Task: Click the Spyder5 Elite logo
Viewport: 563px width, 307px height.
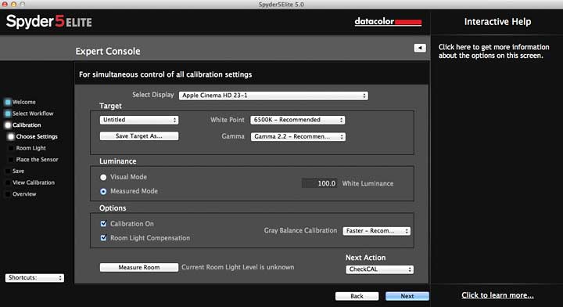Action: [48, 22]
